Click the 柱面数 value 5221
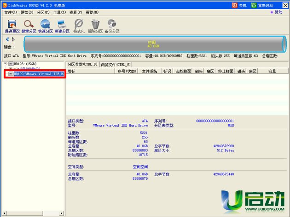 [144, 133]
